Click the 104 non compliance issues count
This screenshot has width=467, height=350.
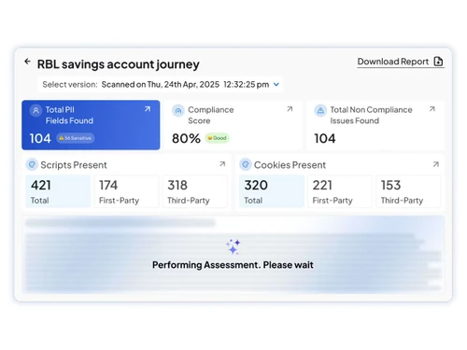pos(325,138)
